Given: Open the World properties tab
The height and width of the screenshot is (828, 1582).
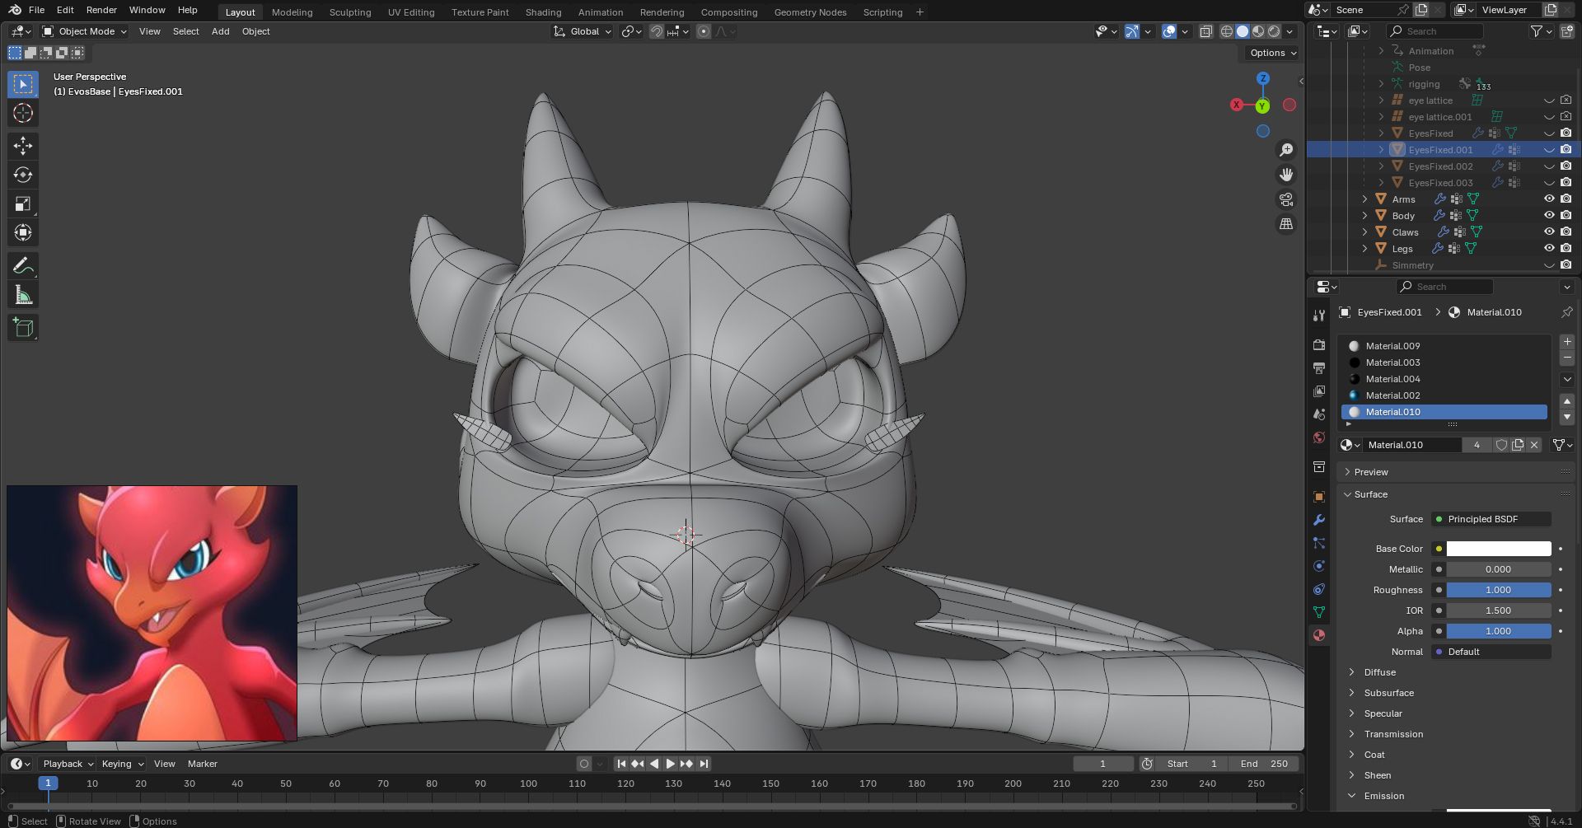Looking at the screenshot, I should [1319, 437].
